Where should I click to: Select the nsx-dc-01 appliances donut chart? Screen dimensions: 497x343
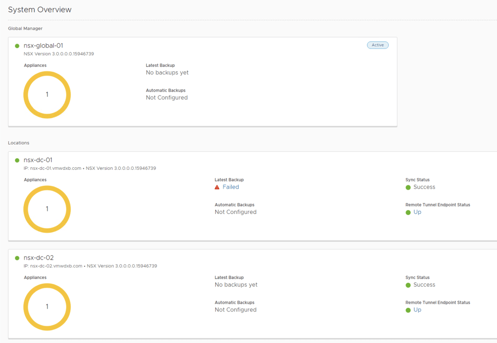click(x=47, y=209)
